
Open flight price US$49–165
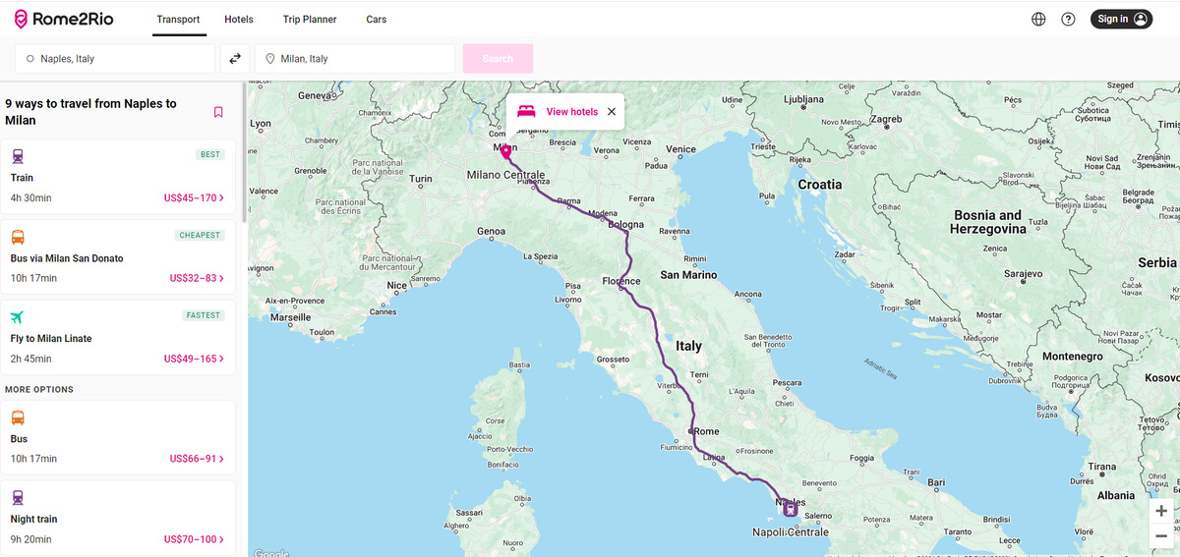point(194,359)
